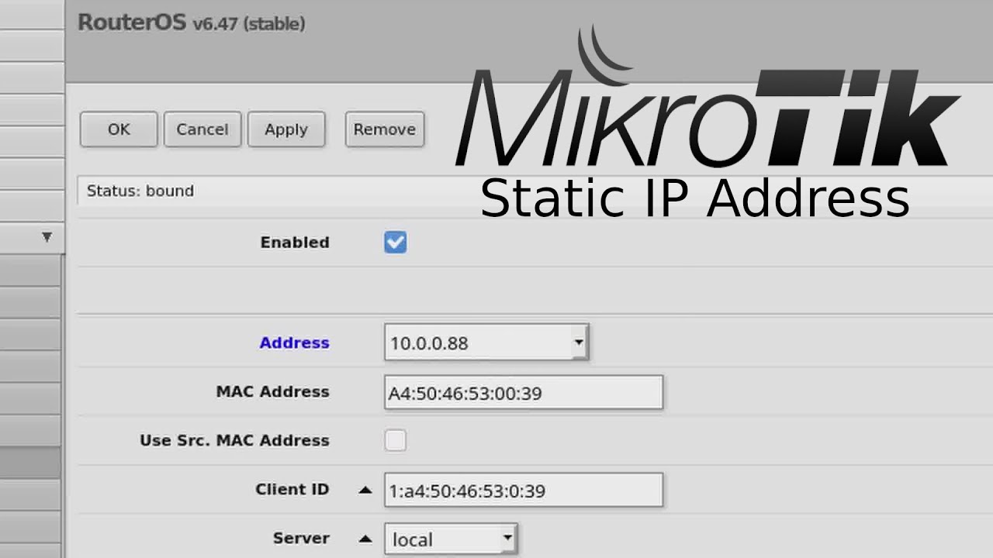
Task: Click the MAC Address input field
Action: coord(524,392)
